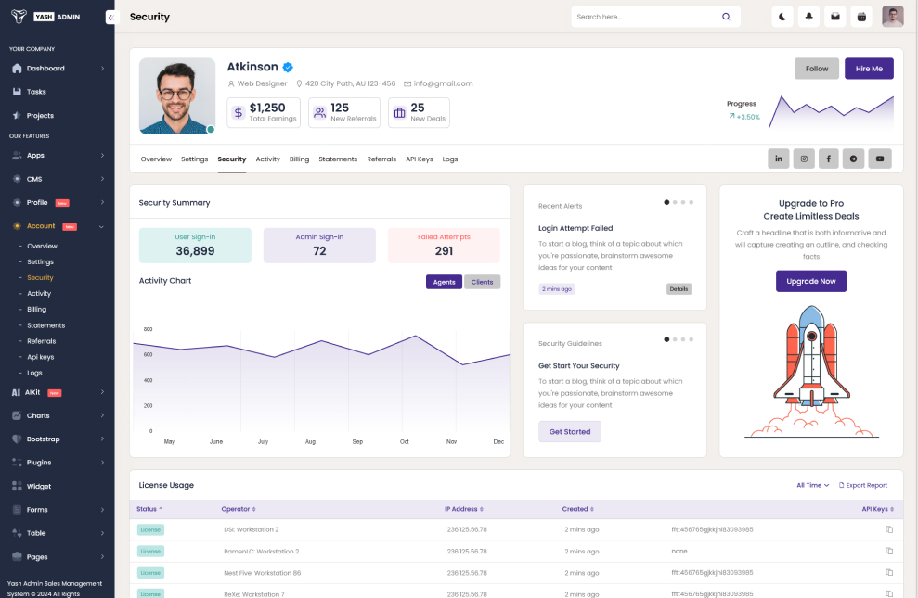Click the Export Report link
This screenshot has width=918, height=598.
tap(863, 485)
